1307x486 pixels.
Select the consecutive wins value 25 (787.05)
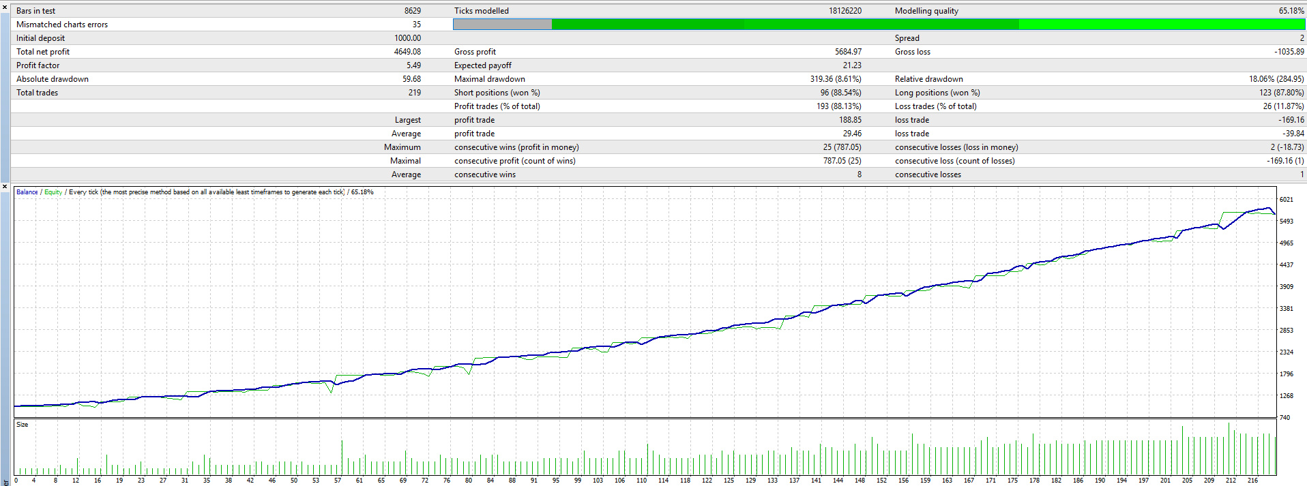tap(842, 147)
